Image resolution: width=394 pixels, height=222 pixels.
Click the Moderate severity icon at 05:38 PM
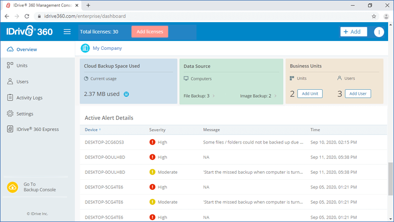[x=152, y=172]
